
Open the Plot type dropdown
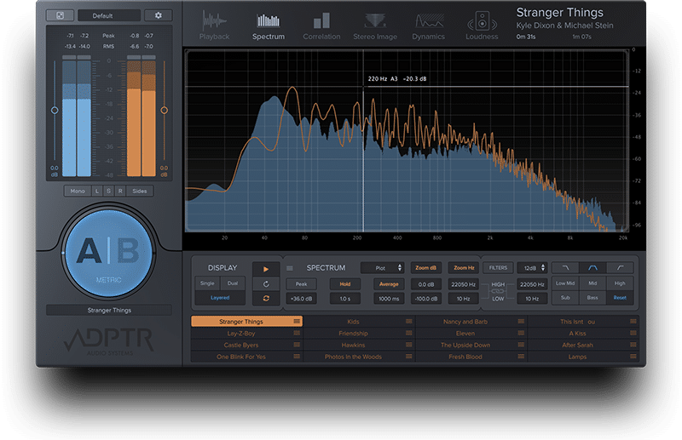click(x=383, y=268)
